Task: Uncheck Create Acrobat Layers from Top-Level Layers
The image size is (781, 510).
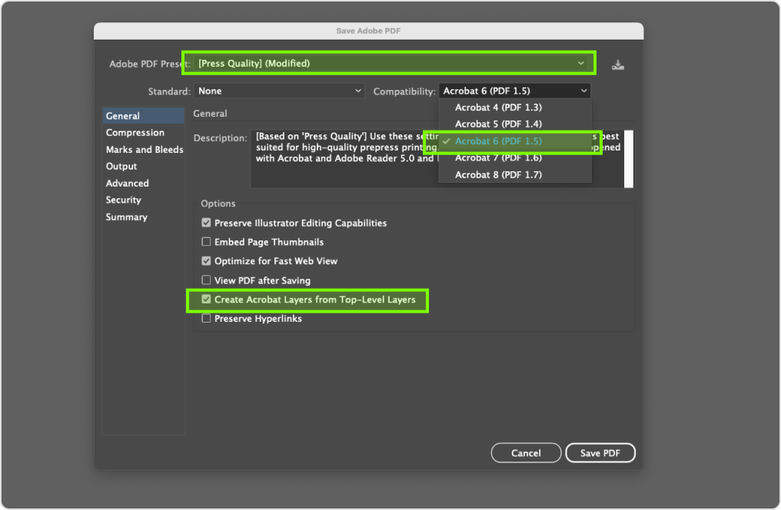Action: [206, 300]
